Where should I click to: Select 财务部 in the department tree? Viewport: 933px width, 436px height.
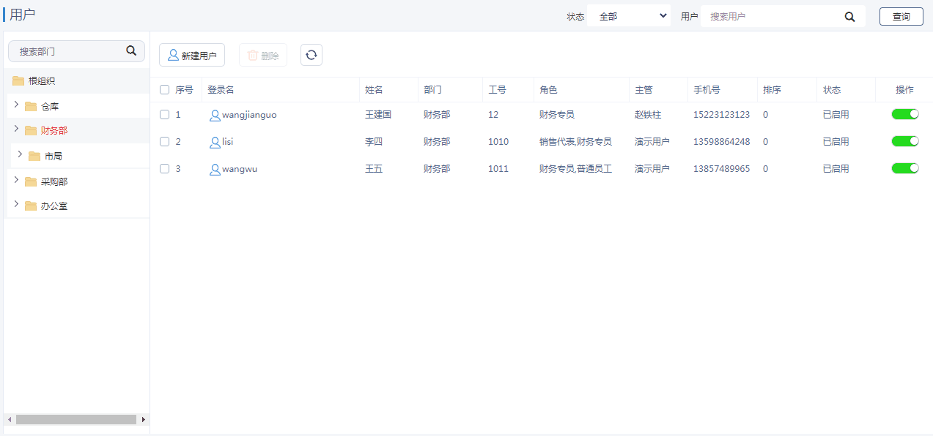(54, 131)
